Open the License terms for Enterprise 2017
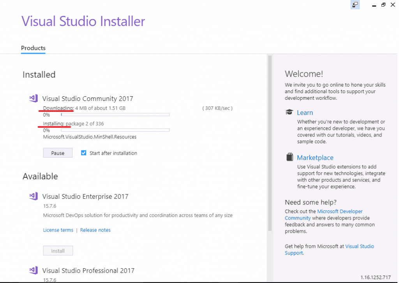399x283 pixels. tap(58, 230)
